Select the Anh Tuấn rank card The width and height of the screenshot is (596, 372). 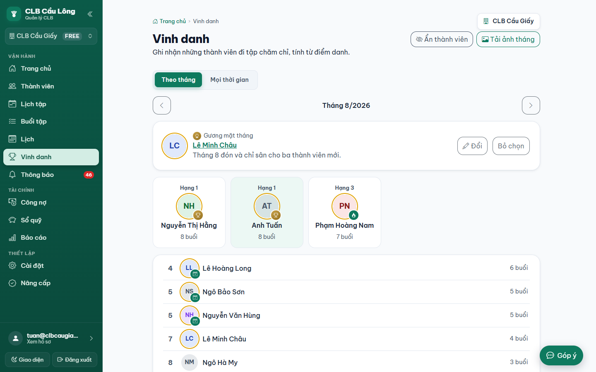pos(267,212)
